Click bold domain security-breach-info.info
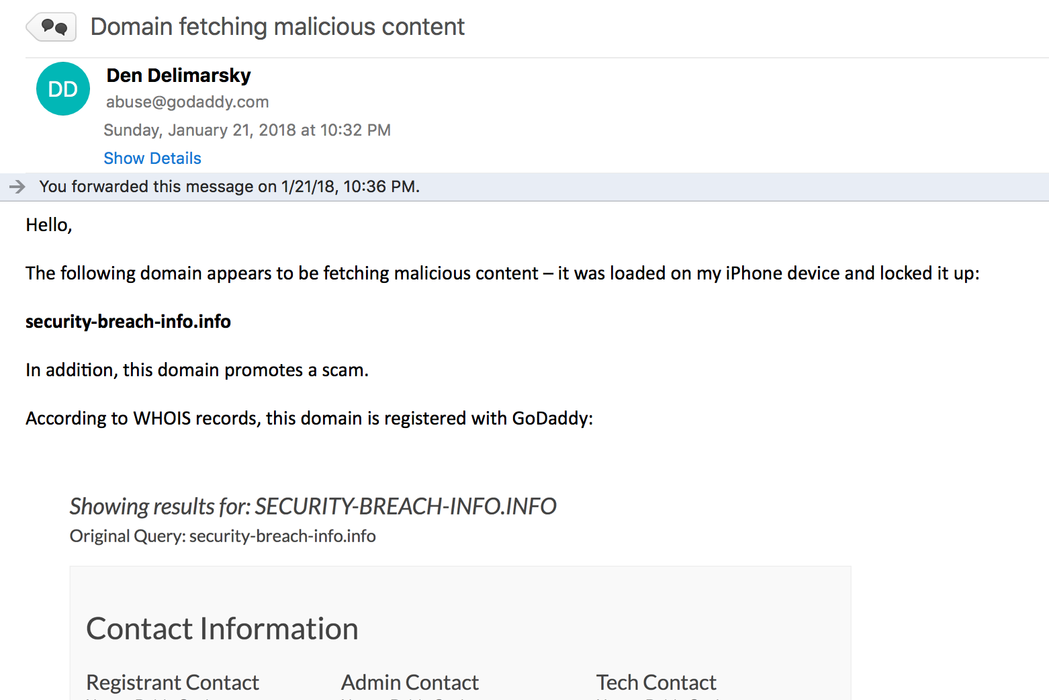The height and width of the screenshot is (700, 1049). click(x=128, y=322)
